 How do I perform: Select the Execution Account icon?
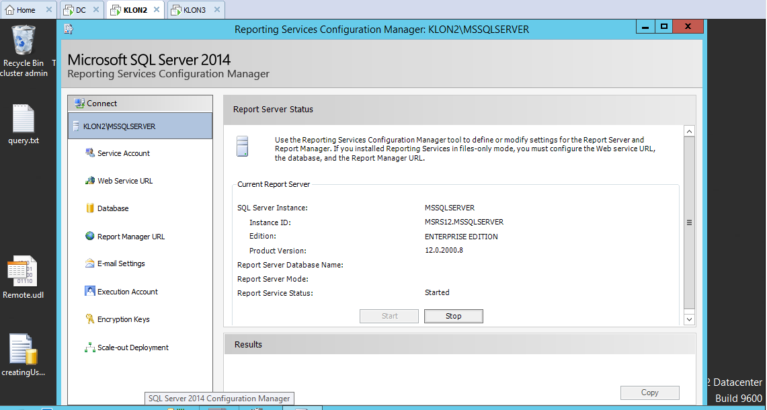coord(90,292)
